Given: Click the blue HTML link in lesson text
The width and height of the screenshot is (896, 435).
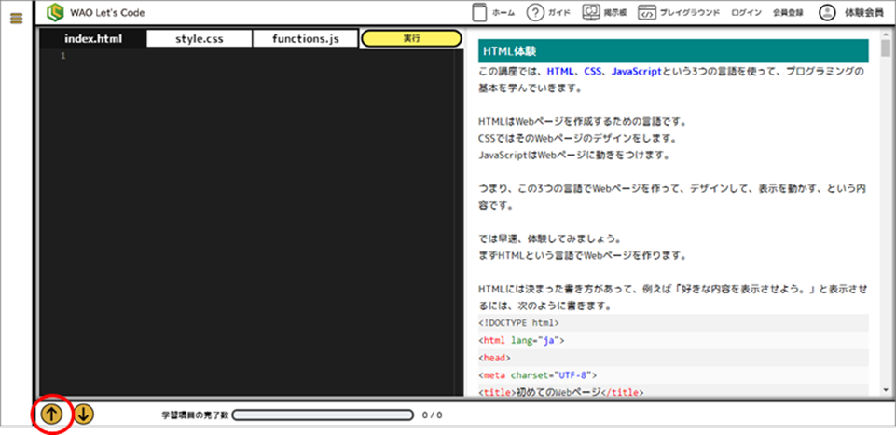Looking at the screenshot, I should 560,72.
